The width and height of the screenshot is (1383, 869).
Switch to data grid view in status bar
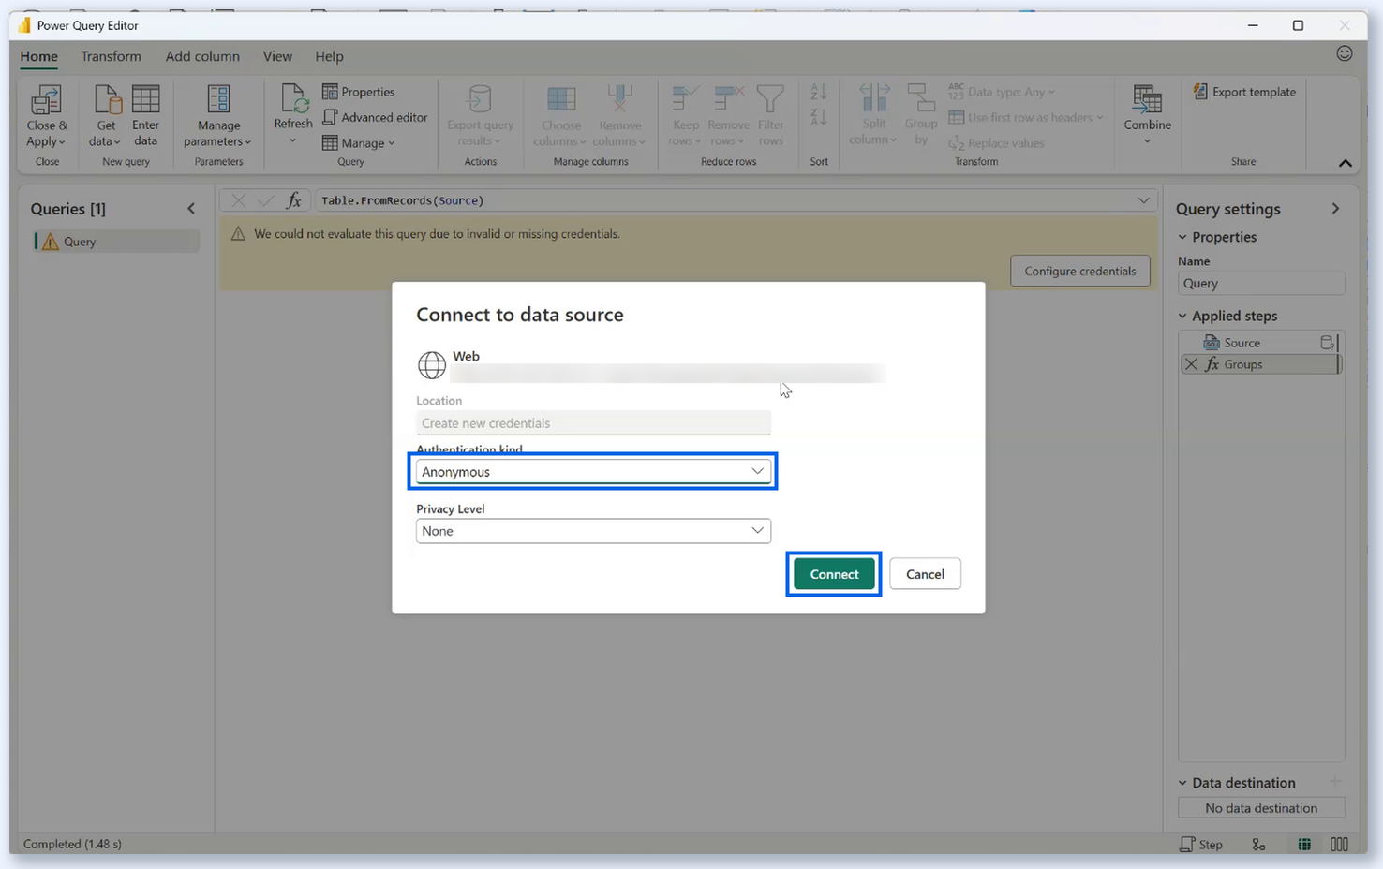point(1304,844)
